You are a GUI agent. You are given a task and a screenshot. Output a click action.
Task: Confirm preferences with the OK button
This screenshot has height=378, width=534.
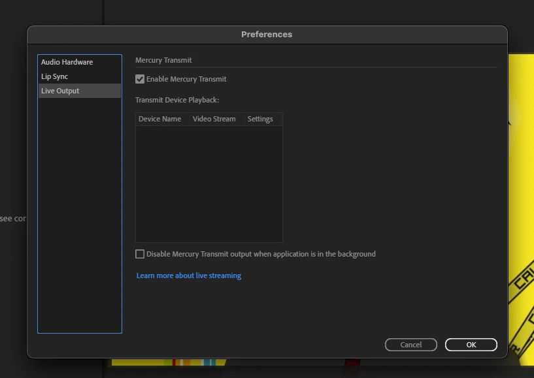(471, 345)
